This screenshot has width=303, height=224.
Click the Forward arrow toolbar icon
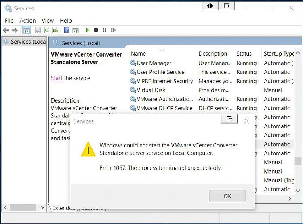click(x=15, y=30)
